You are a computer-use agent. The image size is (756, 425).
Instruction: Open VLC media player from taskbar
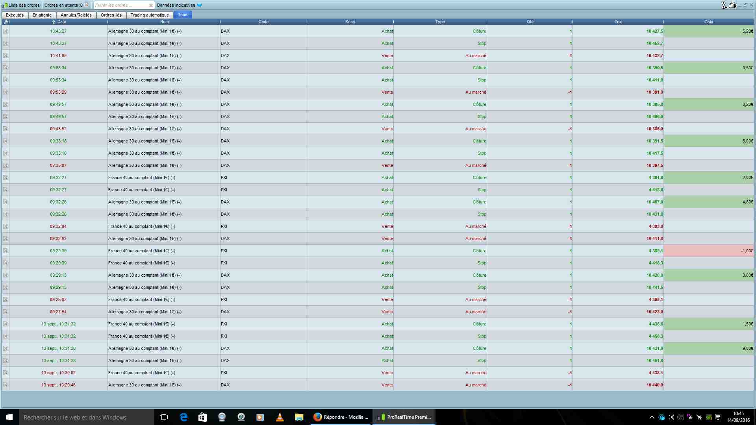pyautogui.click(x=280, y=417)
